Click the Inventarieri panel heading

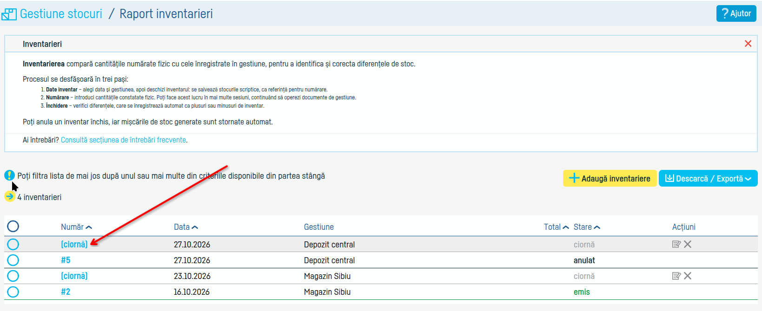tap(42, 44)
